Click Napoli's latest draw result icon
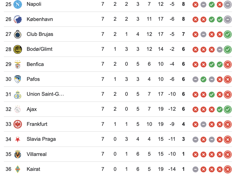The image size is (235, 175). click(228, 4)
